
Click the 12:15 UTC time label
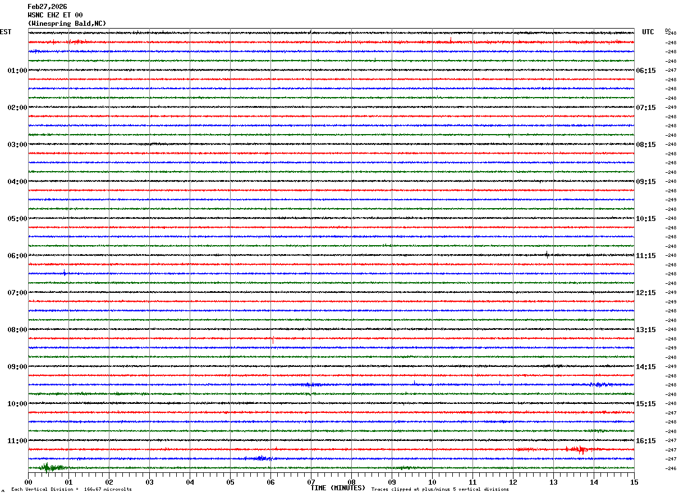coord(646,293)
